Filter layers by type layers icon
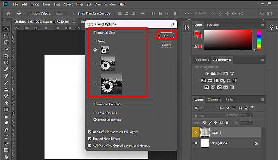This screenshot has width=278, height=160. click(234, 108)
